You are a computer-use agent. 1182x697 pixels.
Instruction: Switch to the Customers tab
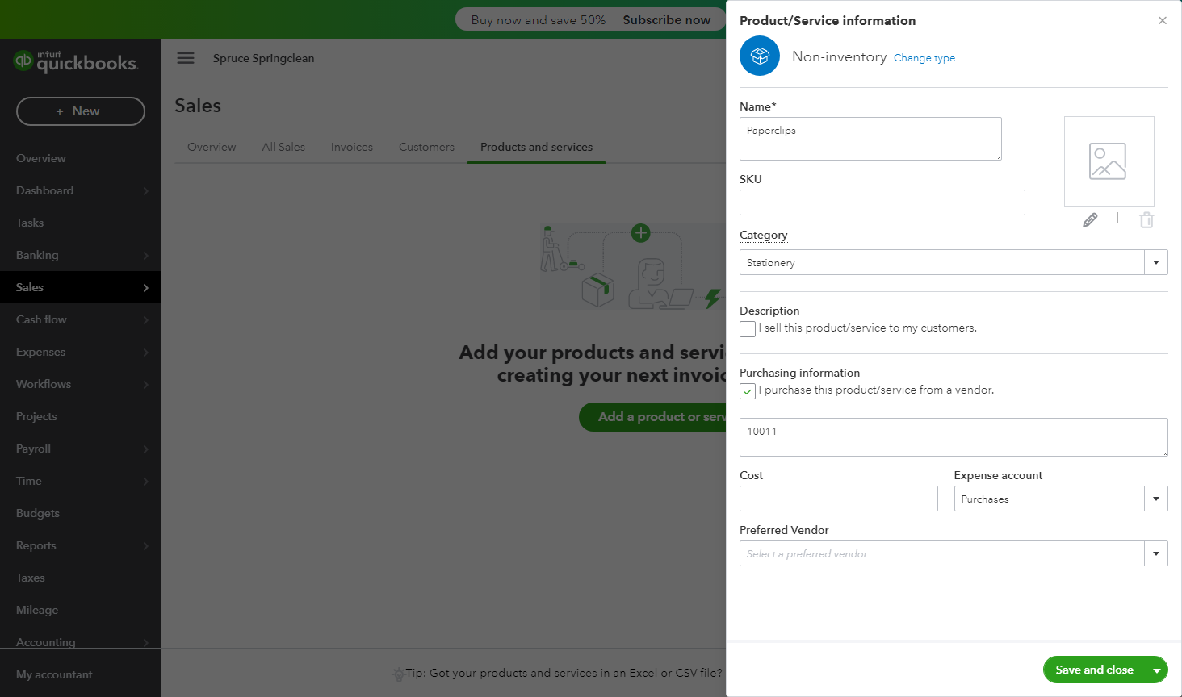426,147
